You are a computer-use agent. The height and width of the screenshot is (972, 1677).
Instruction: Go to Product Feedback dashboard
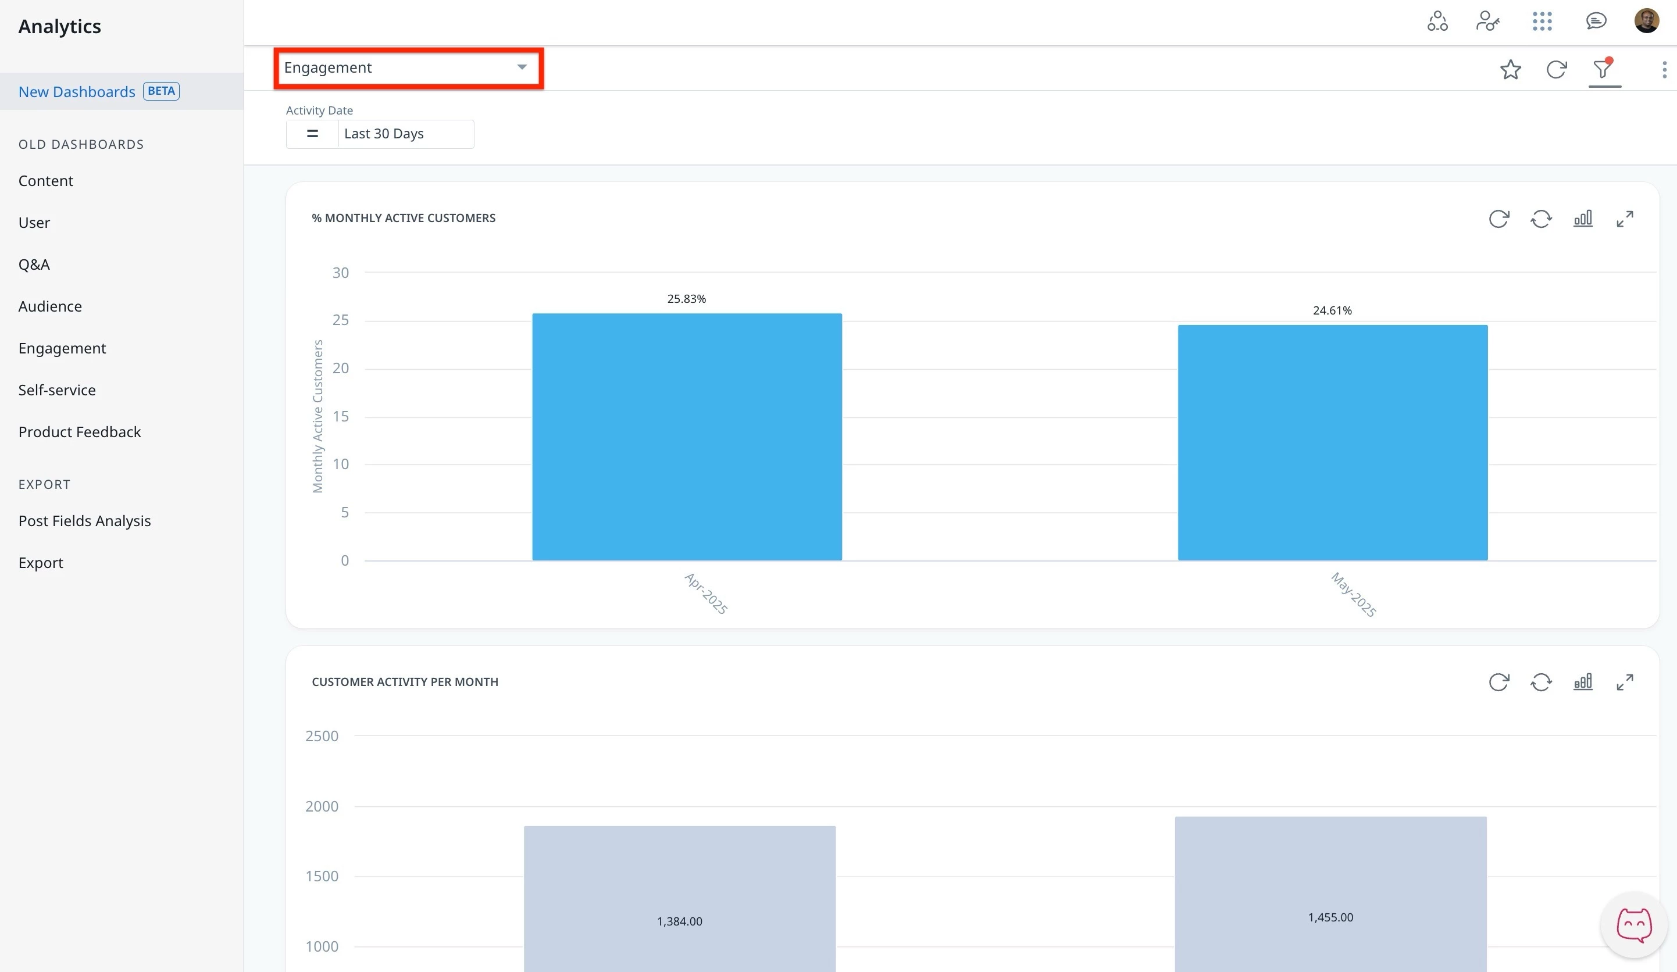[x=79, y=432]
